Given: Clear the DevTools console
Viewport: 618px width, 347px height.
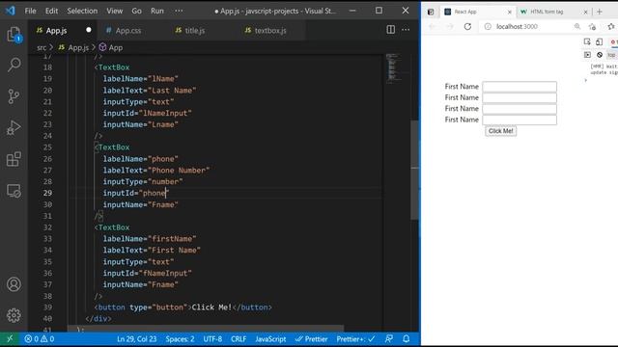Looking at the screenshot, I should pyautogui.click(x=600, y=55).
